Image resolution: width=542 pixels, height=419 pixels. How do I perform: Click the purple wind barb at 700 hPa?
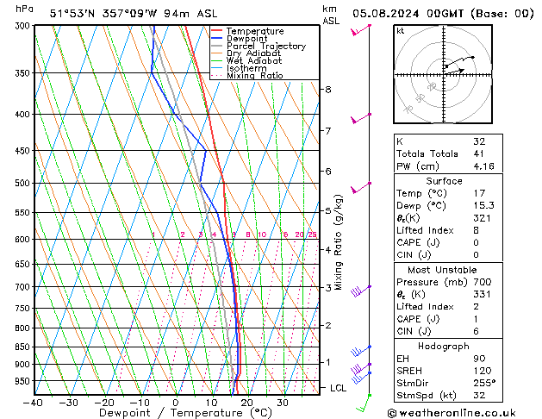(360, 291)
